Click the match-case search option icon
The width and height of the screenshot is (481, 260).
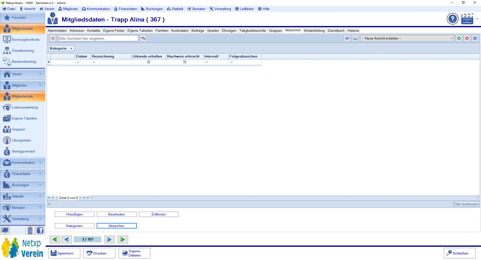point(143,38)
